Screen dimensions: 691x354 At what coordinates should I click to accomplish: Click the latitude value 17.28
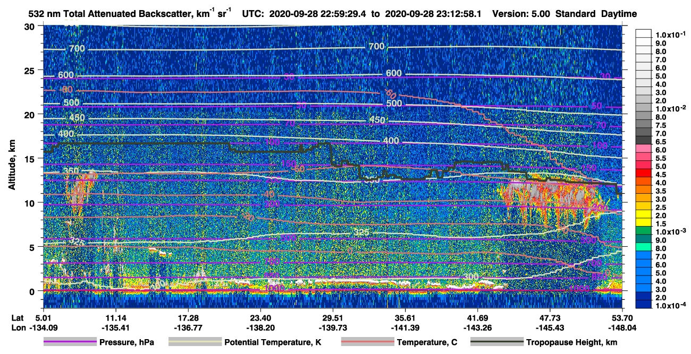(x=188, y=317)
